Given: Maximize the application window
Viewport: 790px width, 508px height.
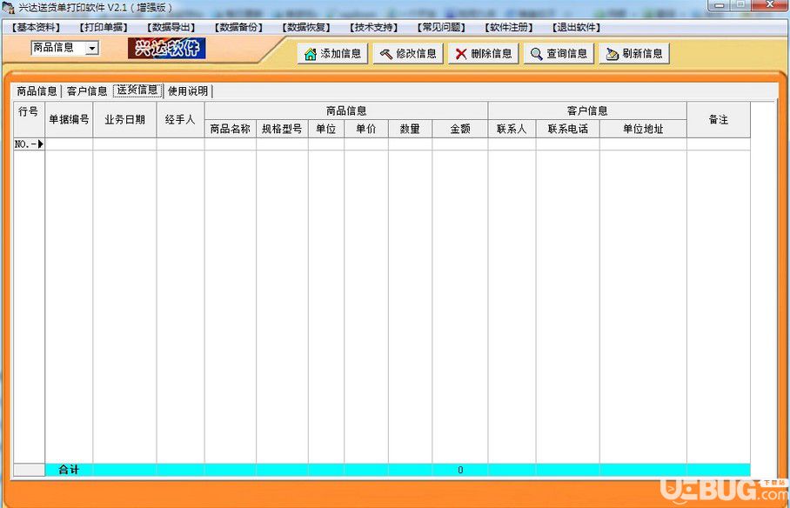Looking at the screenshot, I should click(741, 4).
